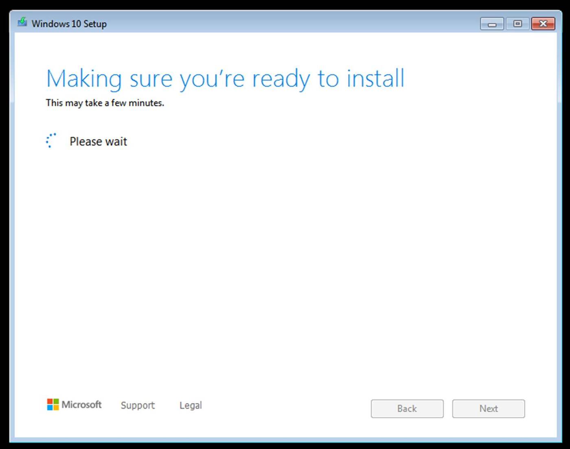Select the blue square of the Microsoft logo
570x449 pixels.
[x=50, y=407]
